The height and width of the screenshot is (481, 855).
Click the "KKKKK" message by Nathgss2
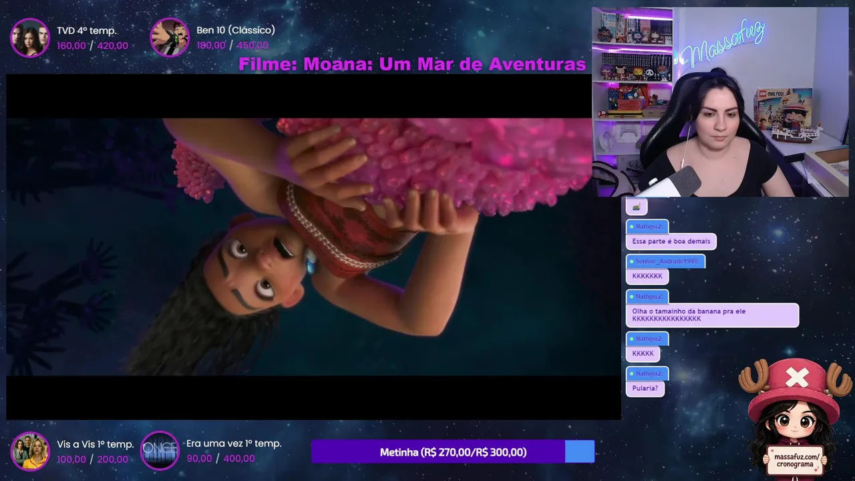tap(643, 353)
